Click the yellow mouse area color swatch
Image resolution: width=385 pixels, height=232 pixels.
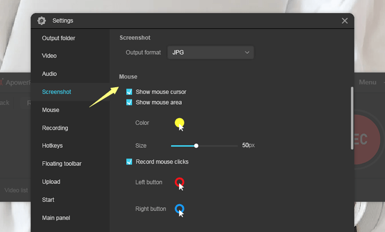pos(179,122)
